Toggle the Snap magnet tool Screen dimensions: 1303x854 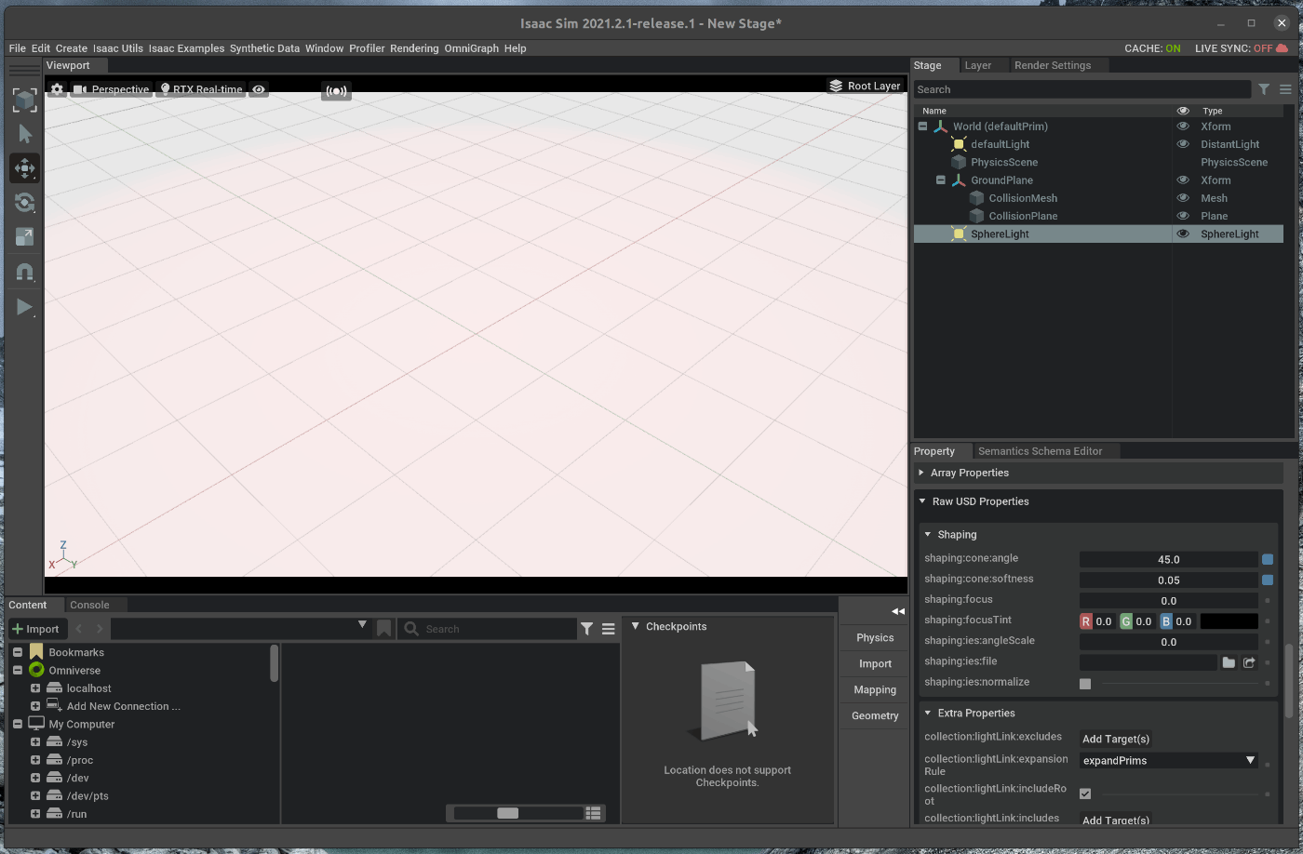[24, 272]
